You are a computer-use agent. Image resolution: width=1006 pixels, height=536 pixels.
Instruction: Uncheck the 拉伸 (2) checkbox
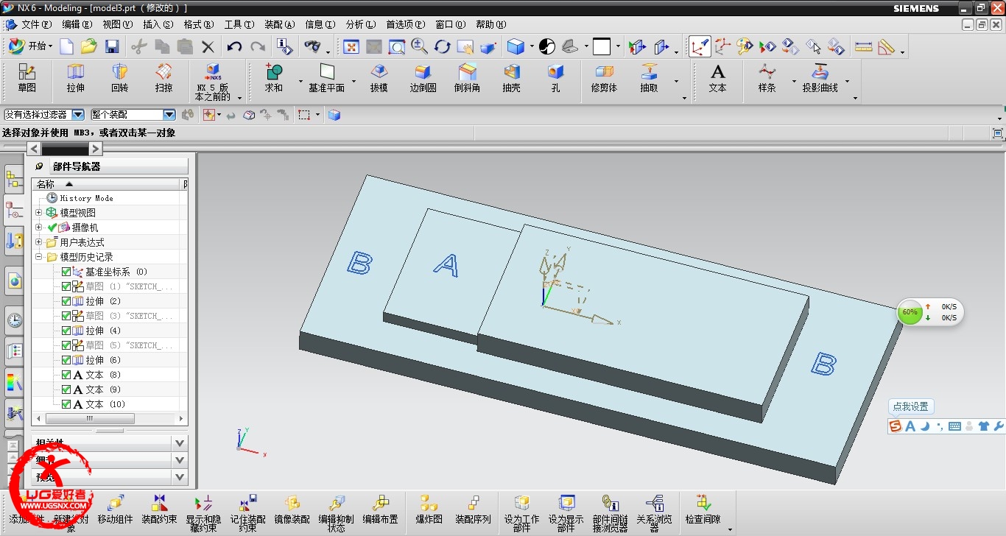66,301
